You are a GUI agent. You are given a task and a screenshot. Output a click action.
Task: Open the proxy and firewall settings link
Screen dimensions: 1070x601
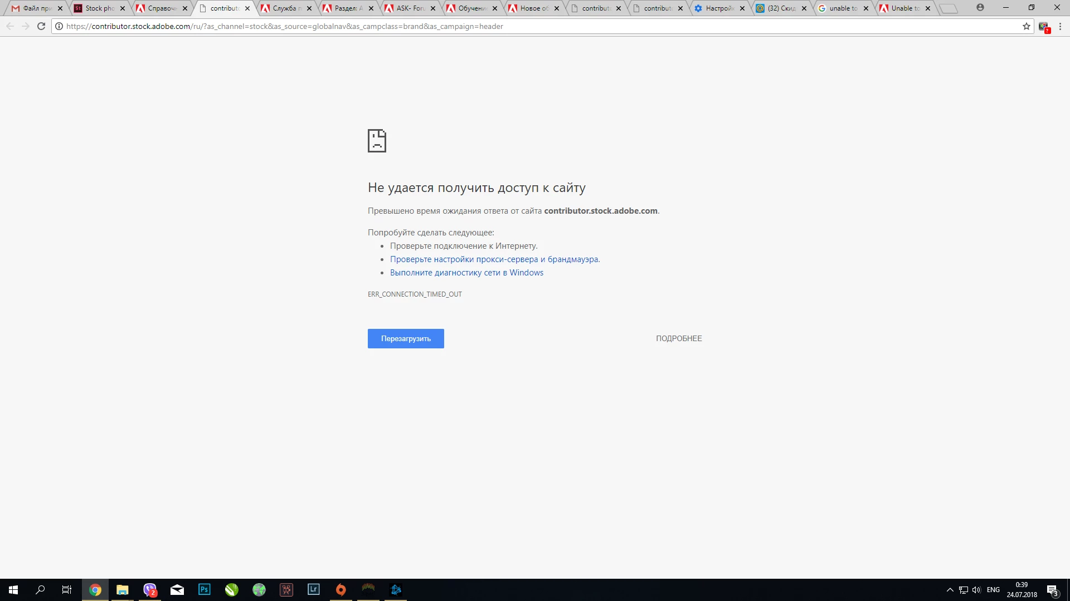[494, 259]
